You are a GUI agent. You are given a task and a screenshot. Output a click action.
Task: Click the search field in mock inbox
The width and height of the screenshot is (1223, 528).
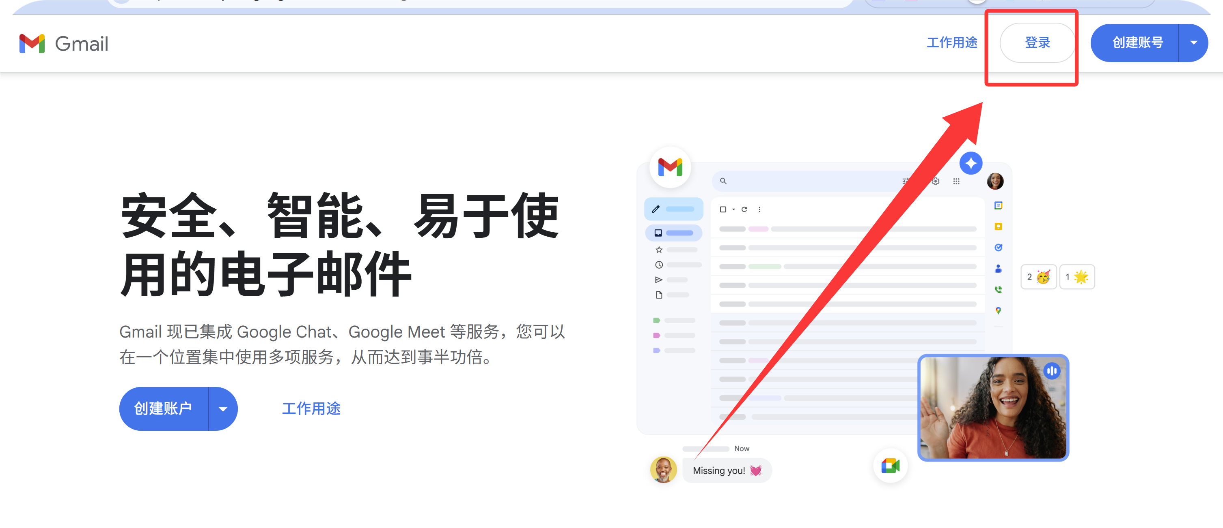pyautogui.click(x=807, y=181)
